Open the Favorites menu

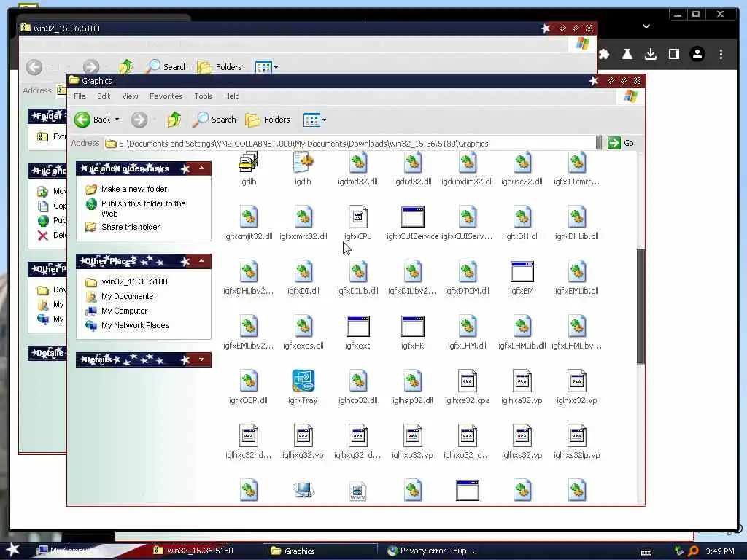[x=166, y=96]
